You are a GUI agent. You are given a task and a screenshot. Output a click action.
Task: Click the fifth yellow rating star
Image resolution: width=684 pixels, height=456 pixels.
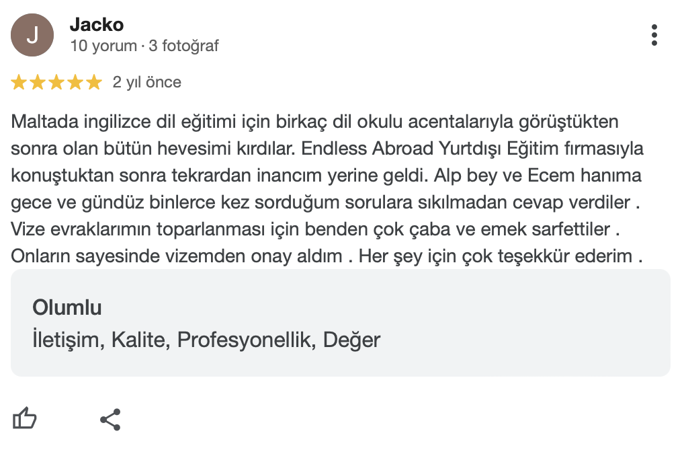(94, 83)
